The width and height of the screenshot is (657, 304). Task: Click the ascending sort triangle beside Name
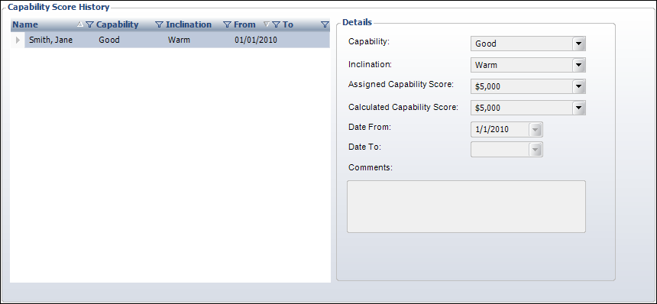tap(80, 24)
